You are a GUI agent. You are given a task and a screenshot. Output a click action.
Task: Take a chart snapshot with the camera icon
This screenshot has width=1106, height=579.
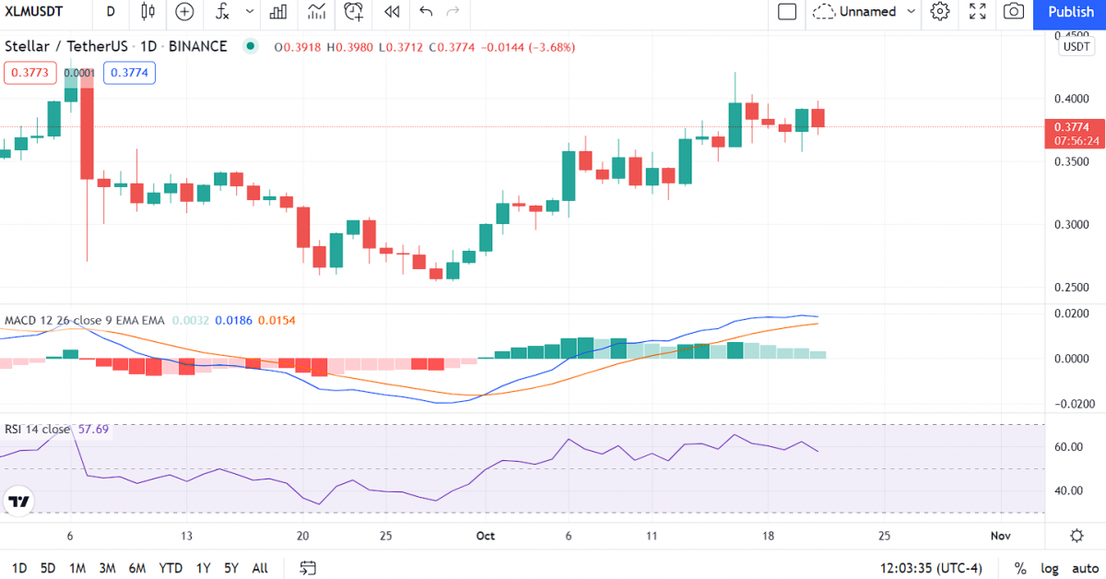coord(1014,12)
